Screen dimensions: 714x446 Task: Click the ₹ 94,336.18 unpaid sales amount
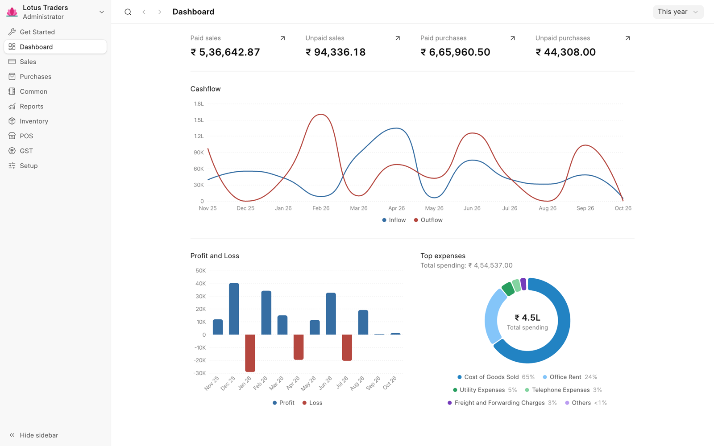click(x=336, y=52)
